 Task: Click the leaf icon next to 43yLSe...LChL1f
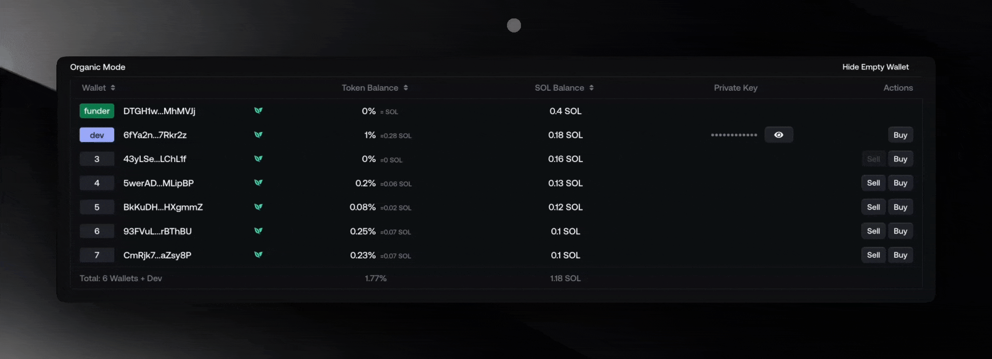258,159
